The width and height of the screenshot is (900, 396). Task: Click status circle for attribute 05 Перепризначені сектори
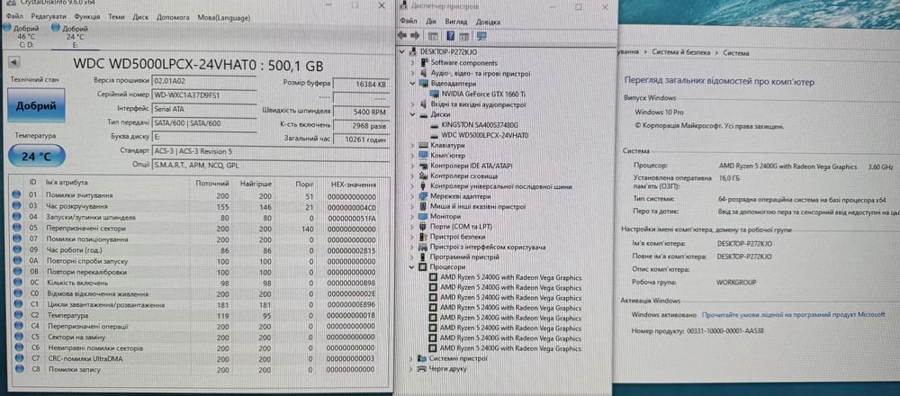pyautogui.click(x=18, y=229)
